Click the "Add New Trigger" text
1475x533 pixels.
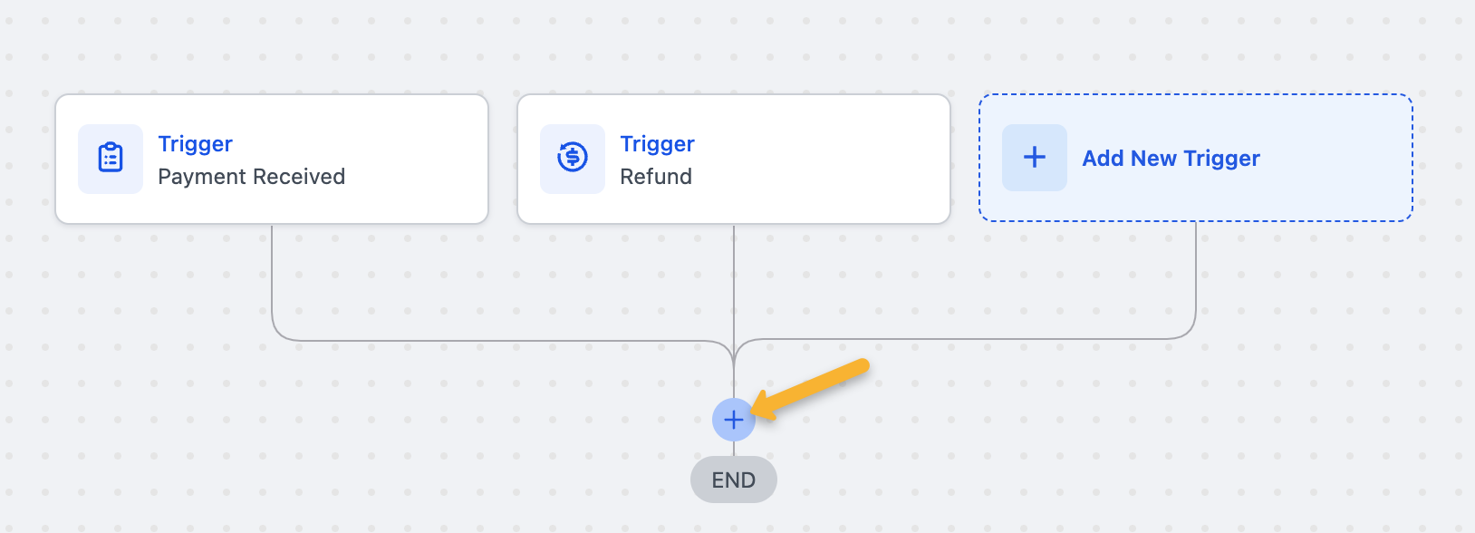tap(1171, 159)
